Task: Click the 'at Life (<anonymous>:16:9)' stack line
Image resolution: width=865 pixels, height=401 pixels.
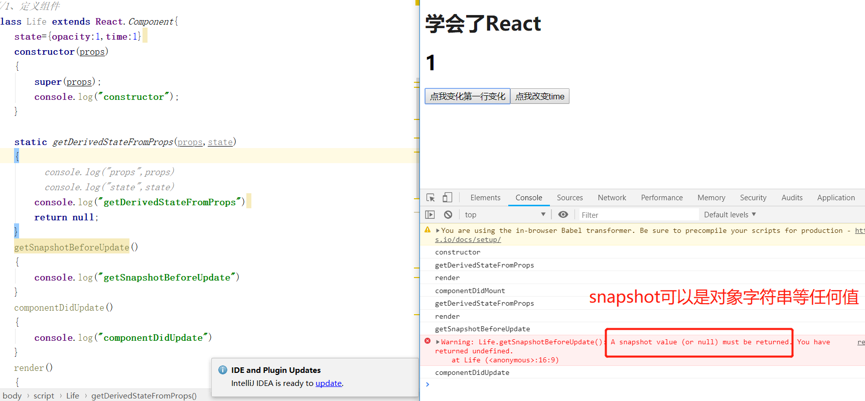Action: click(505, 360)
